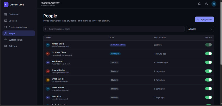Viewport: 222px width, 106px height.
Task: Click the Institution admin role badge
Action: point(118,45)
